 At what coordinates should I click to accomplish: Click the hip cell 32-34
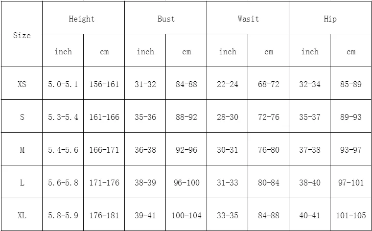pyautogui.click(x=310, y=83)
